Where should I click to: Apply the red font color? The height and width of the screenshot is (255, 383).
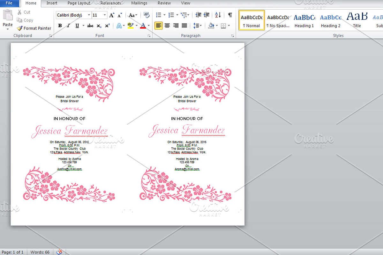143,25
